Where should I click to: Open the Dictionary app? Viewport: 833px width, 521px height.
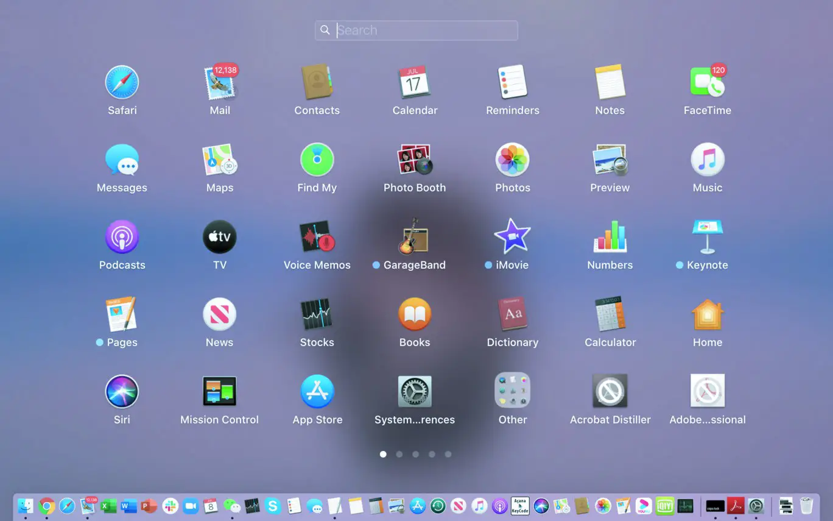[513, 314]
